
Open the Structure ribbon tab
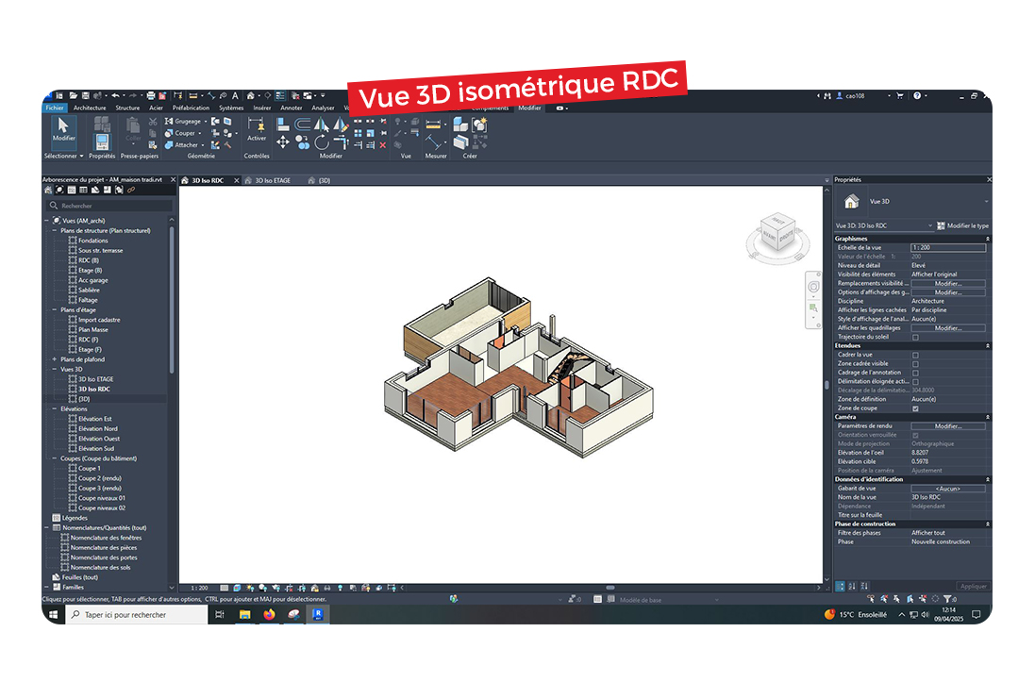[127, 108]
